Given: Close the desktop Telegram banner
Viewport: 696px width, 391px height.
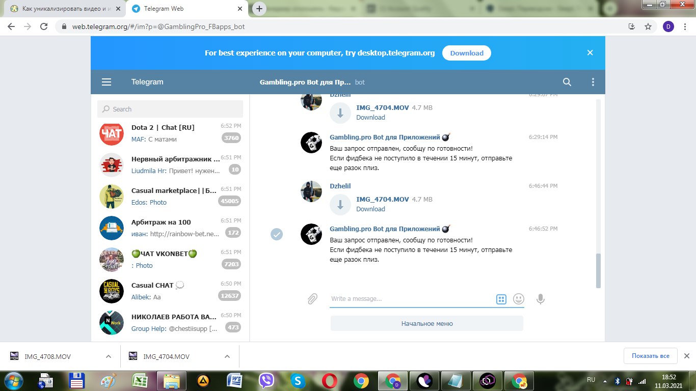Looking at the screenshot, I should (x=590, y=52).
